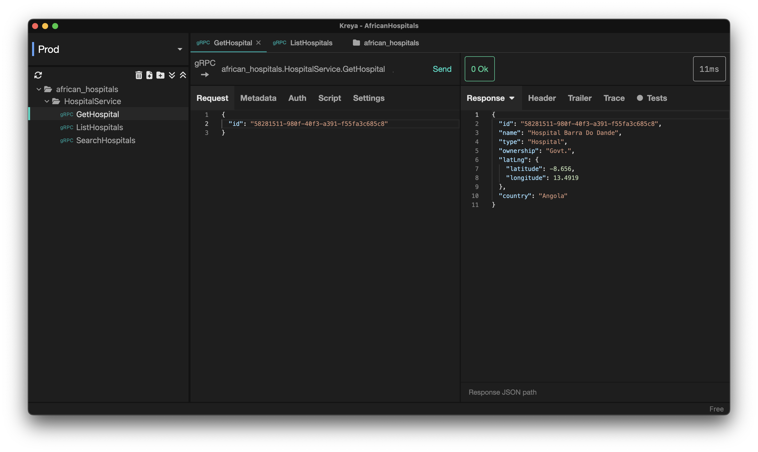Open the Request tab

click(x=212, y=98)
